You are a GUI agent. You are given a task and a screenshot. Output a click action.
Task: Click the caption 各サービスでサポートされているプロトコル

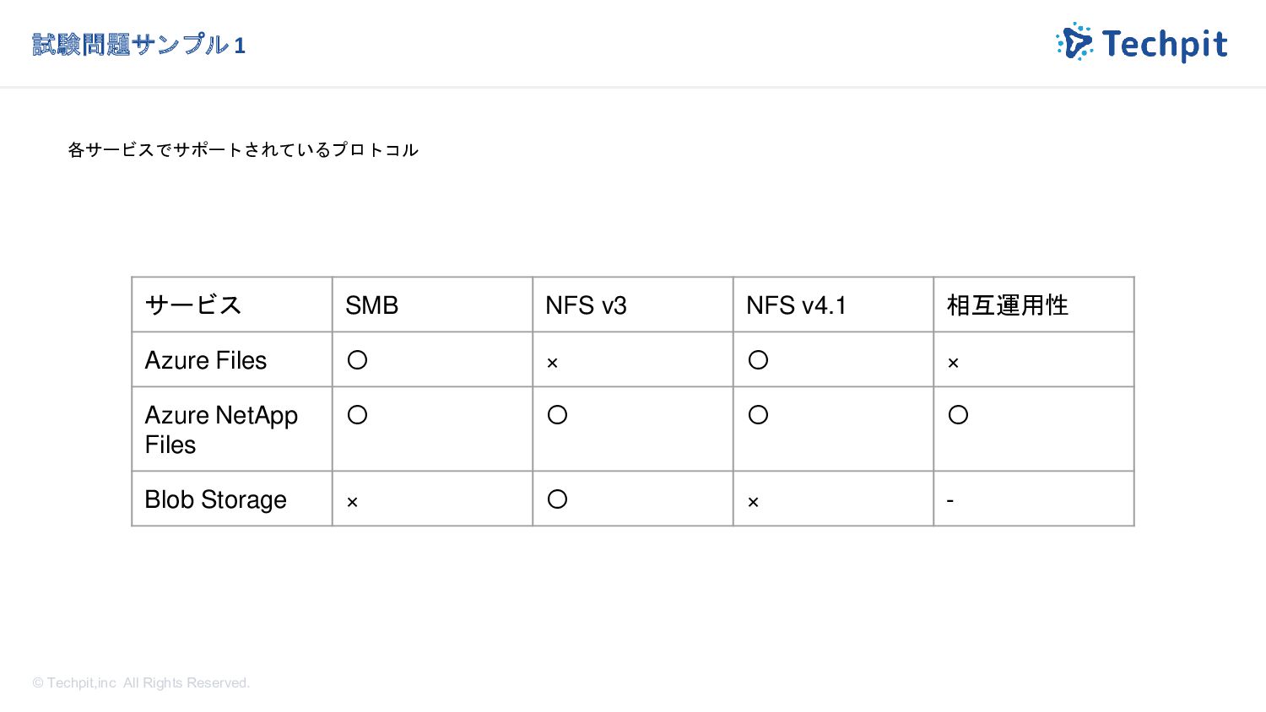pyautogui.click(x=243, y=150)
